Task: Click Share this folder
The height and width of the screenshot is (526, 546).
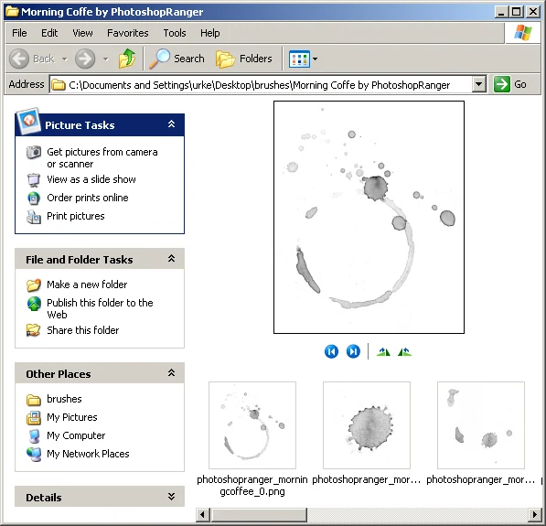Action: (83, 330)
